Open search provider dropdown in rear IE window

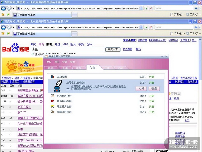point(199,8)
